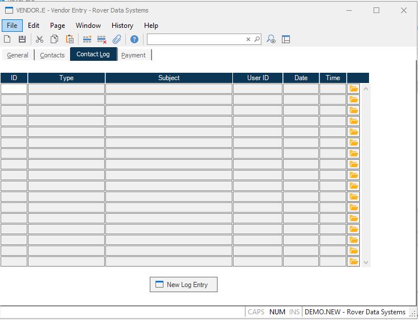Click the Copy icon in toolbar
The width and height of the screenshot is (418, 320).
[55, 39]
